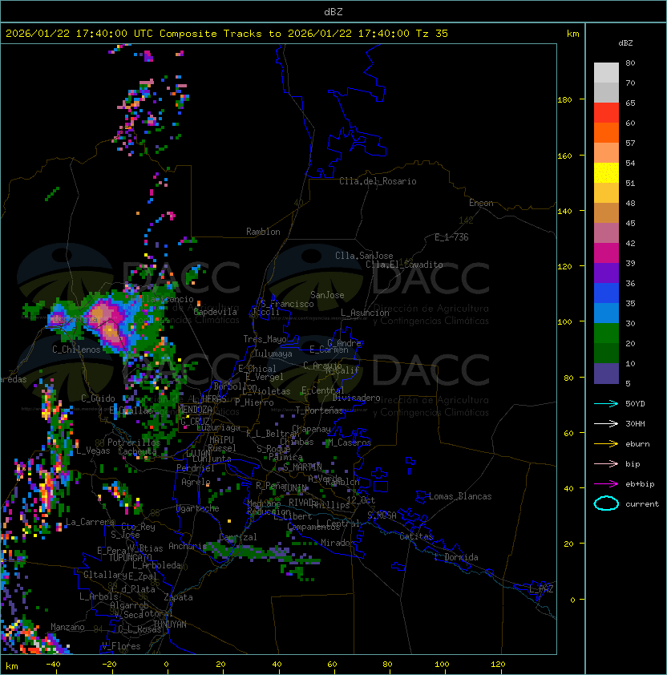Click the 'L_Vegas' map label
Screen dimensions: 667x675
(93, 451)
